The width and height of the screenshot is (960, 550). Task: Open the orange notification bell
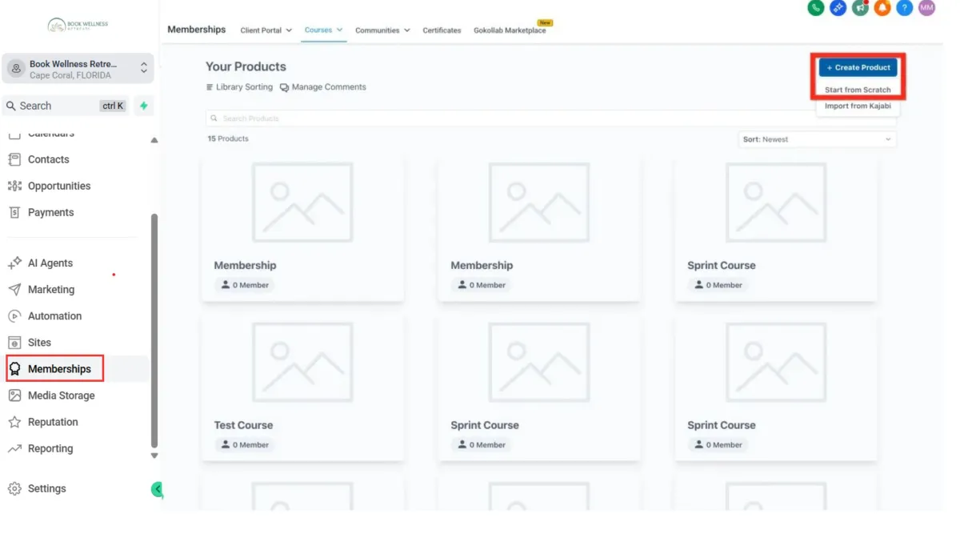pos(882,8)
